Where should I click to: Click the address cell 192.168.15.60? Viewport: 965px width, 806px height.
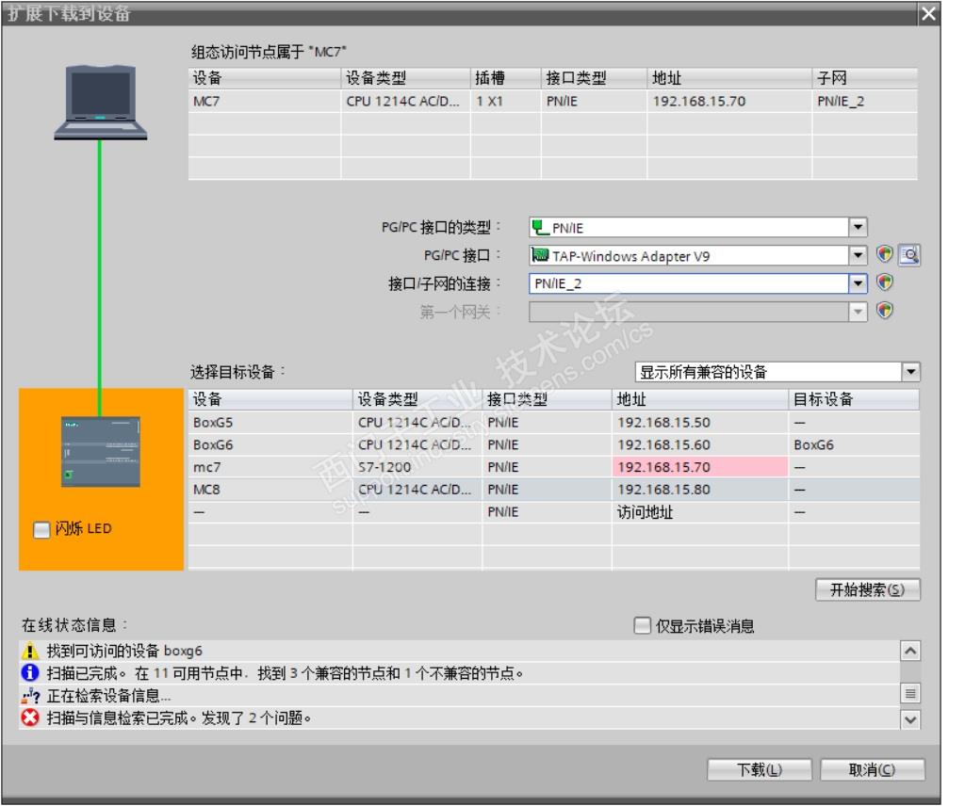pyautogui.click(x=700, y=444)
